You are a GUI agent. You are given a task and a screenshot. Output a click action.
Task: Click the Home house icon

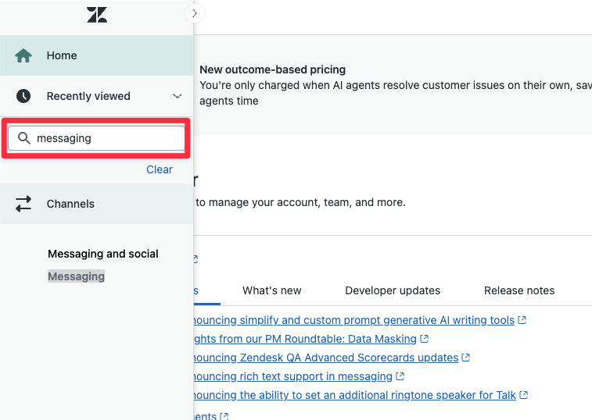pyautogui.click(x=23, y=55)
